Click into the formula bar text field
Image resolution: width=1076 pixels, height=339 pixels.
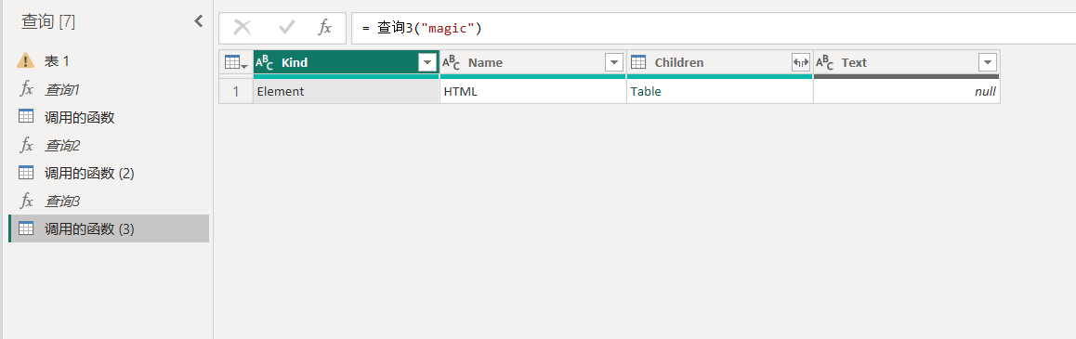point(714,28)
